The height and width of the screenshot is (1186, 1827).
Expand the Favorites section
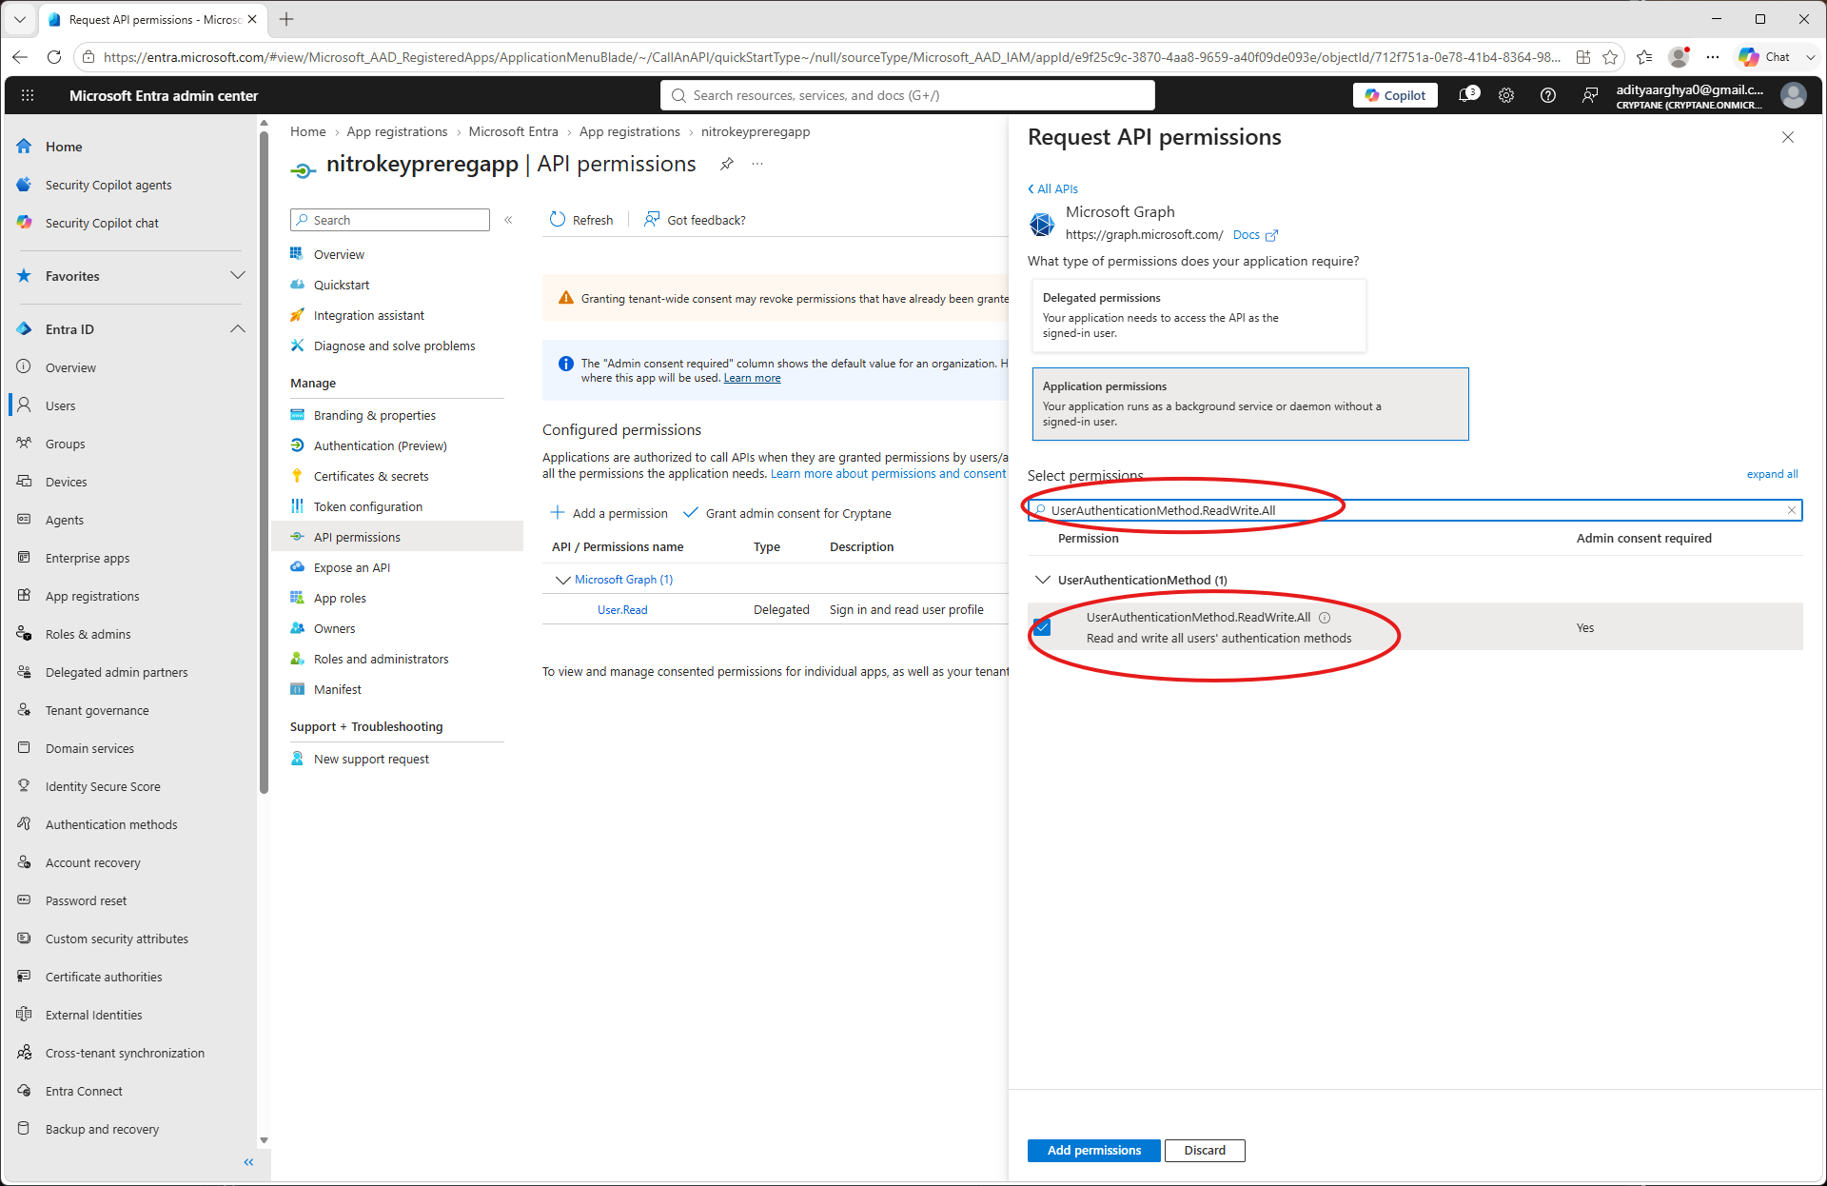(x=238, y=276)
